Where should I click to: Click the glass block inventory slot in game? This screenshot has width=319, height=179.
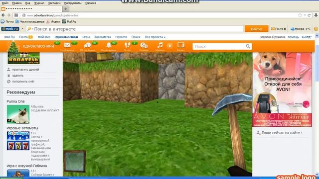coord(75,161)
